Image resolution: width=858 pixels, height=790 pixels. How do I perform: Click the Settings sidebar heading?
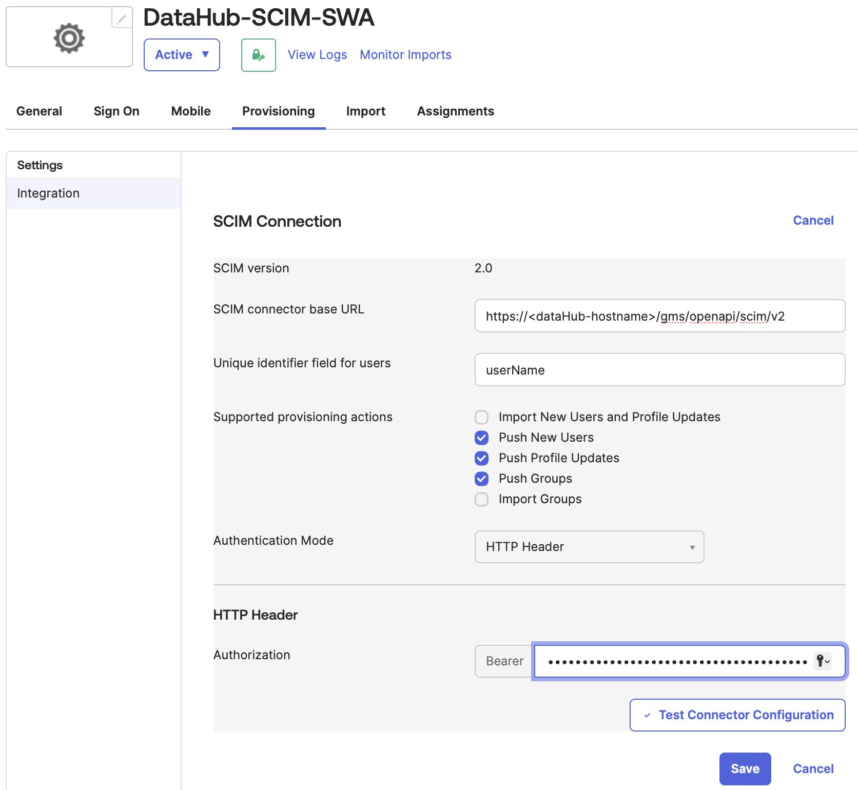point(40,165)
